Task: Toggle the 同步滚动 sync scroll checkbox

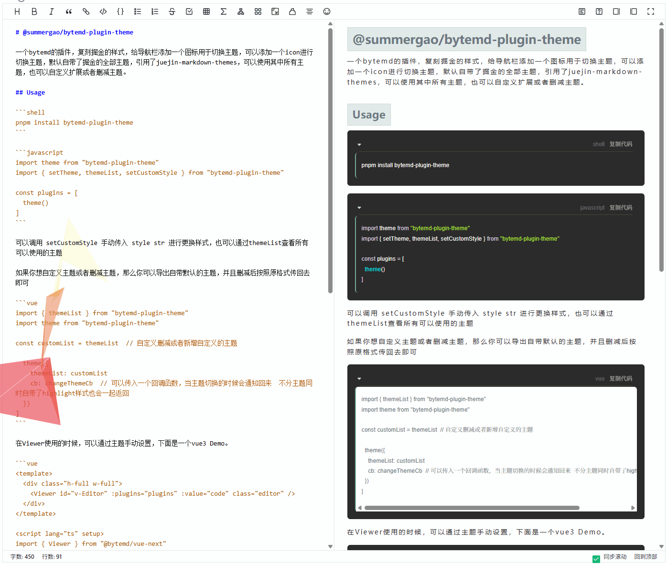Action: pos(596,559)
